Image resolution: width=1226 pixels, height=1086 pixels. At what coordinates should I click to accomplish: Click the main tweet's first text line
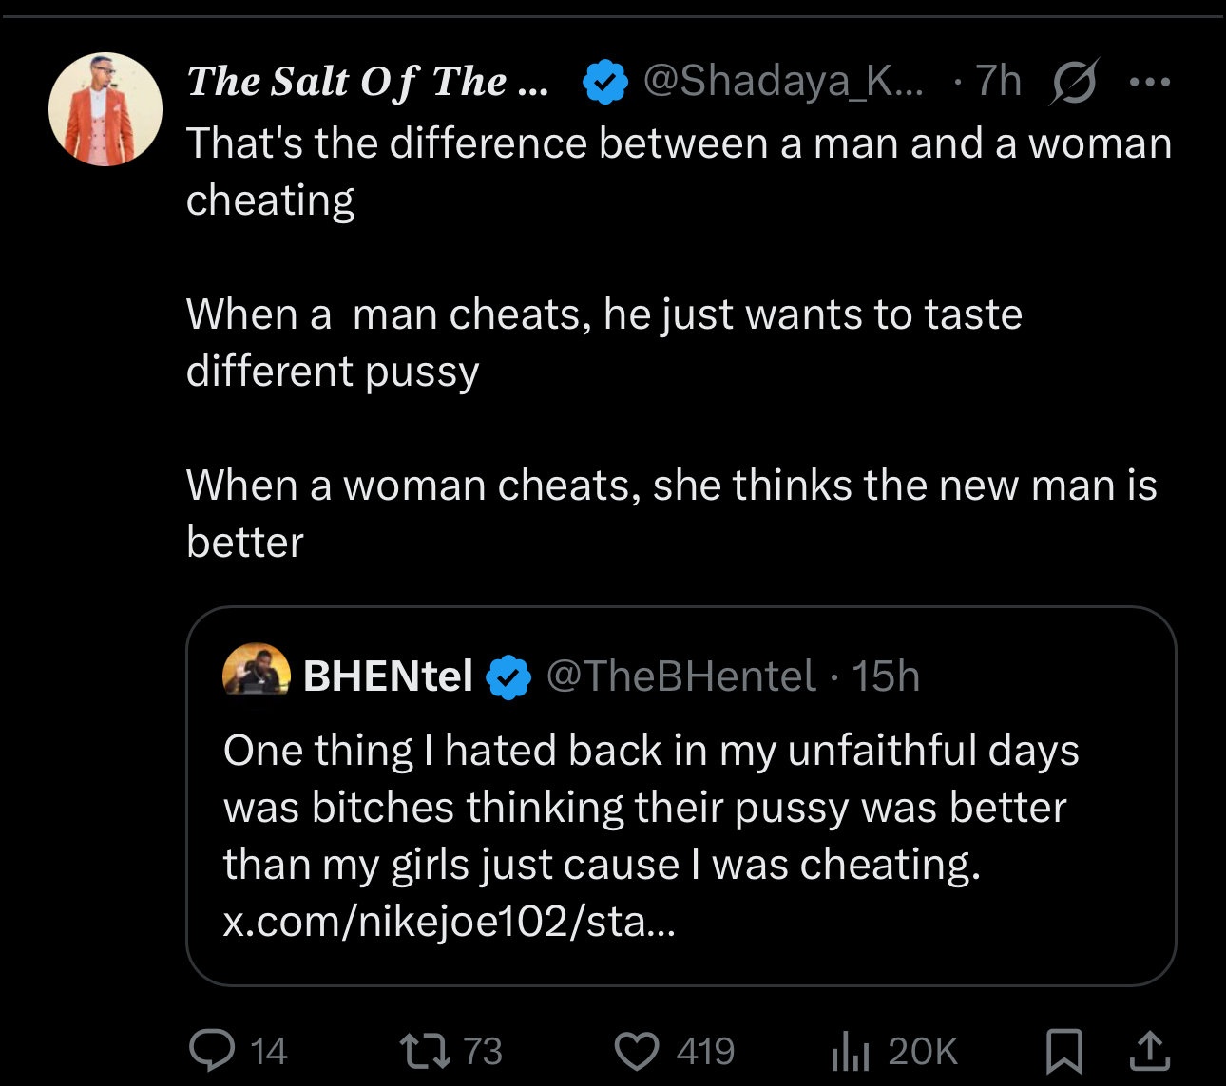coord(679,143)
